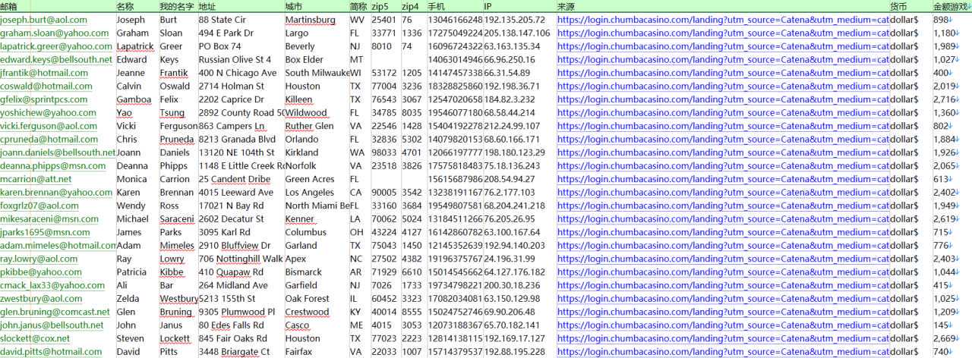This screenshot has width=972, height=358.
Task: Select the 'Gamboa' name cell
Action: click(x=134, y=99)
